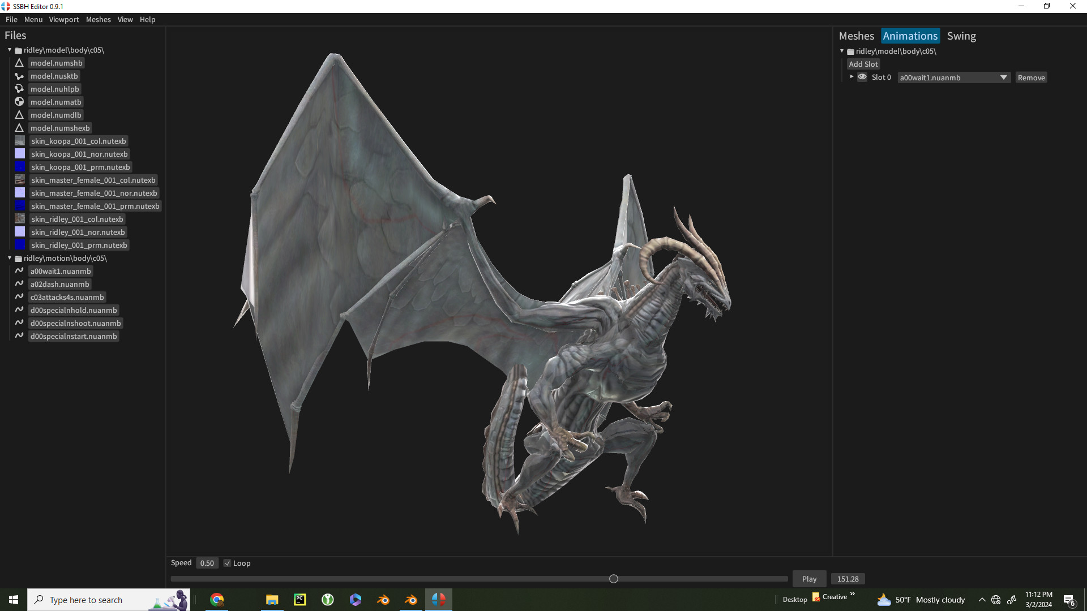Collapse the ridley\motion\body\c05 folder

coord(8,258)
